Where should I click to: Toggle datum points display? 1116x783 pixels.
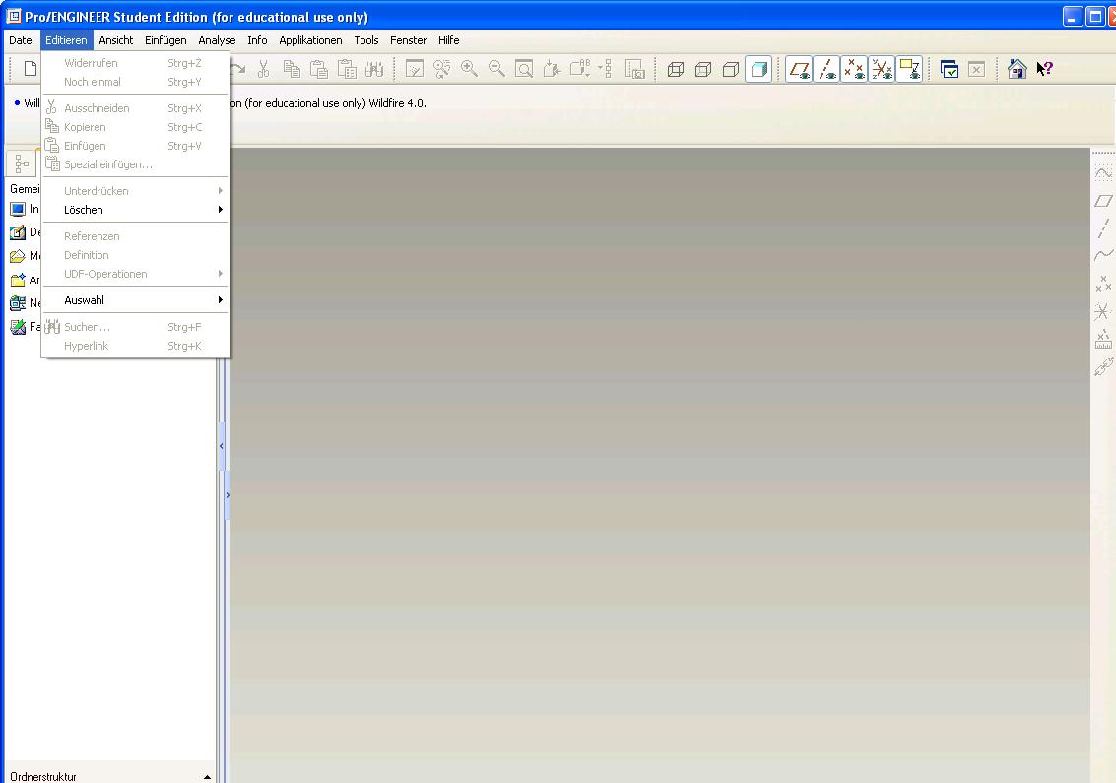click(x=854, y=69)
